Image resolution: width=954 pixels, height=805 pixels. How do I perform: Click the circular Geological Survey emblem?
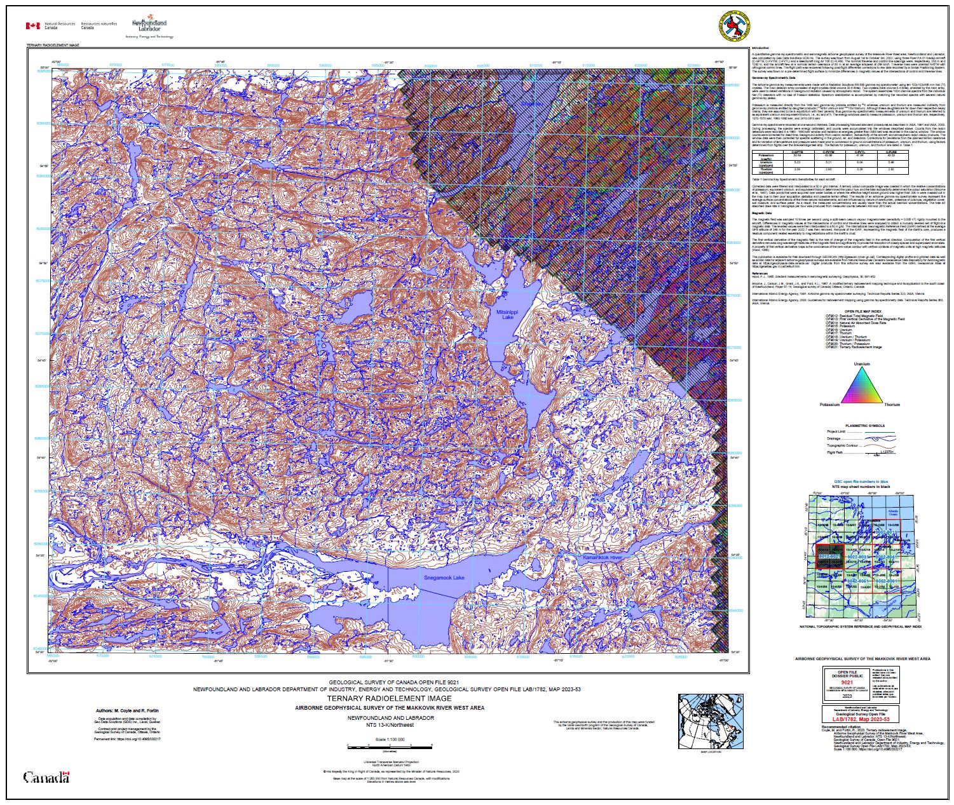click(734, 26)
